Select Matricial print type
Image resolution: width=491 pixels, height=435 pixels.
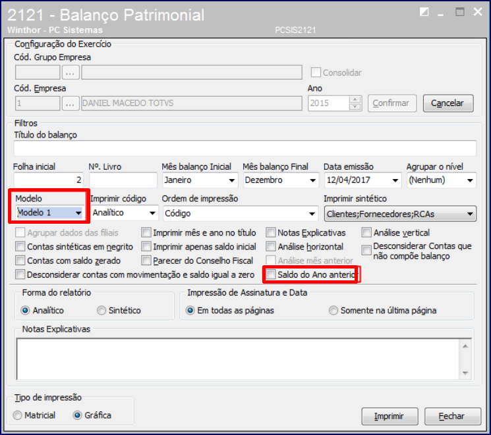18,415
